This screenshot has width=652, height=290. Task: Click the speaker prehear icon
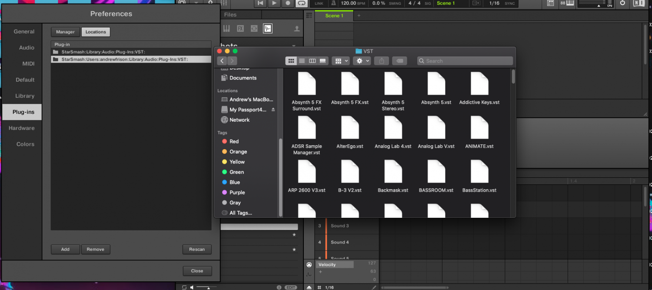point(192,287)
